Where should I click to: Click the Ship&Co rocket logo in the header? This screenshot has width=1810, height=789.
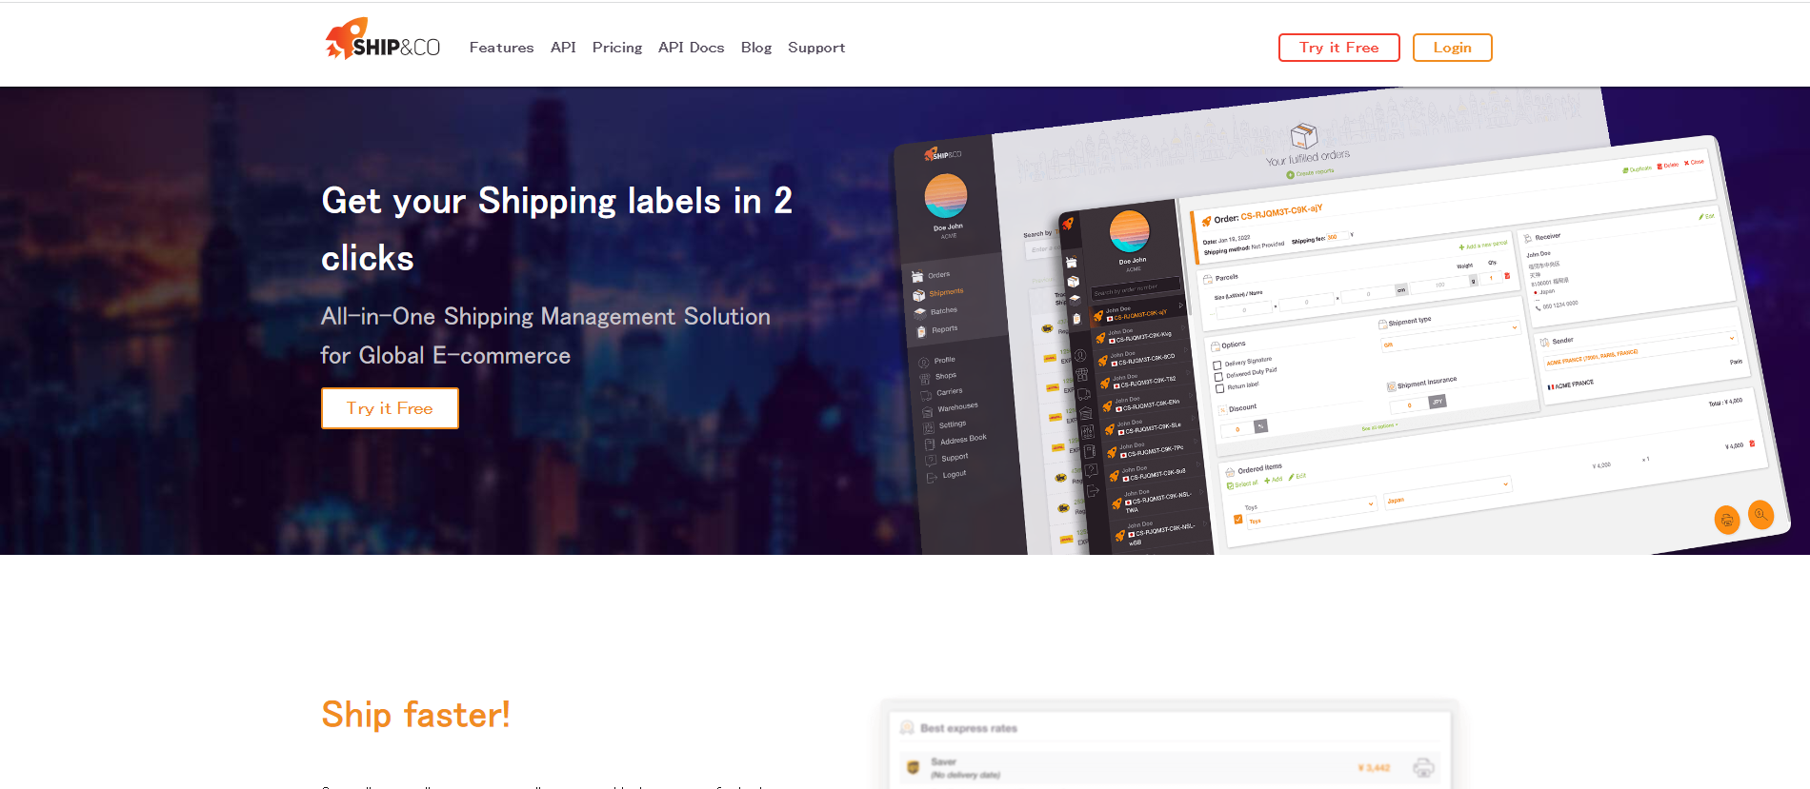coord(382,39)
